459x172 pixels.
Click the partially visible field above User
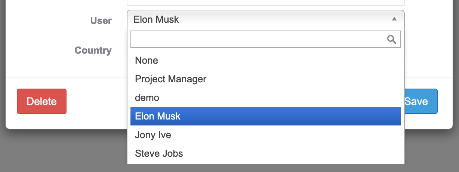[x=265, y=3]
